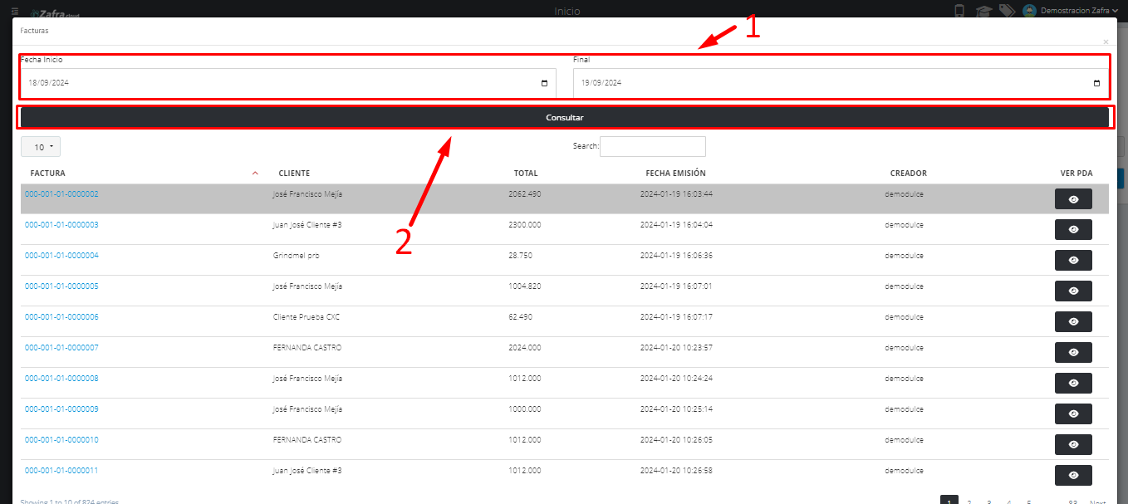This screenshot has height=504, width=1128.
Task: Click the price tags icon in header
Action: 1007,11
